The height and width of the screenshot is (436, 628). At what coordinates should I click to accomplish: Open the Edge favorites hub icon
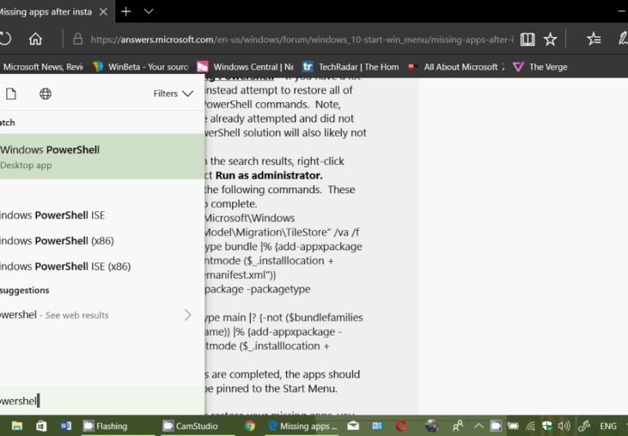pyautogui.click(x=594, y=39)
